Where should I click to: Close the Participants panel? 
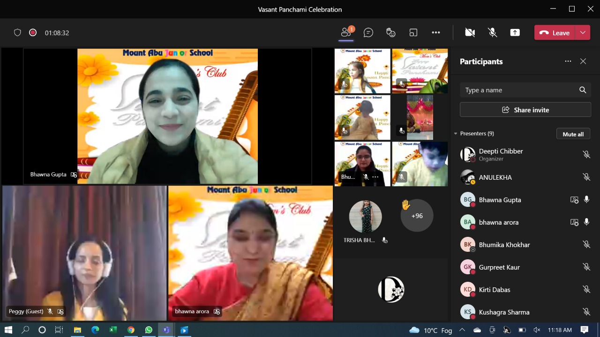point(583,61)
